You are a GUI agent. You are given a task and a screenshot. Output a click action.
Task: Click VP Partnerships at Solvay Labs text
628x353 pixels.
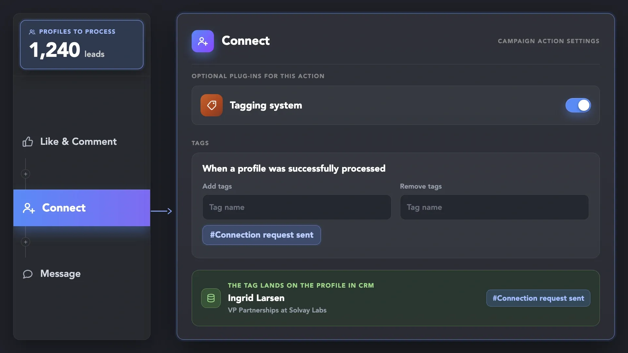[277, 310]
